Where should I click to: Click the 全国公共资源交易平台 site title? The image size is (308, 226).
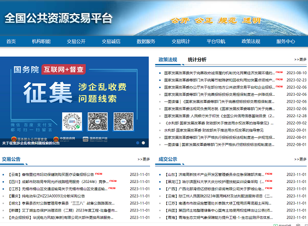59,18
